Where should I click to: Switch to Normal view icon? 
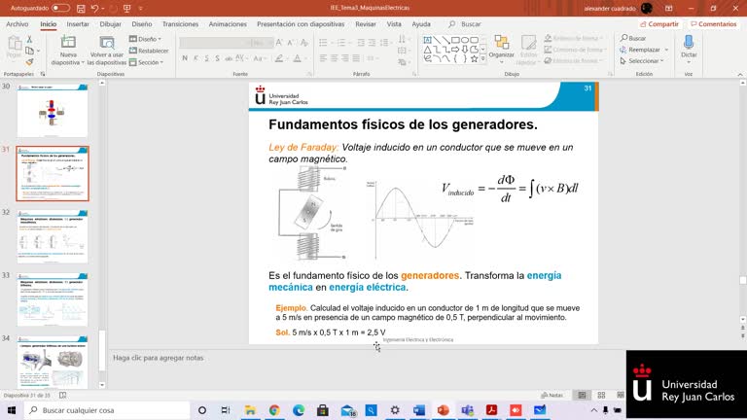(582, 396)
